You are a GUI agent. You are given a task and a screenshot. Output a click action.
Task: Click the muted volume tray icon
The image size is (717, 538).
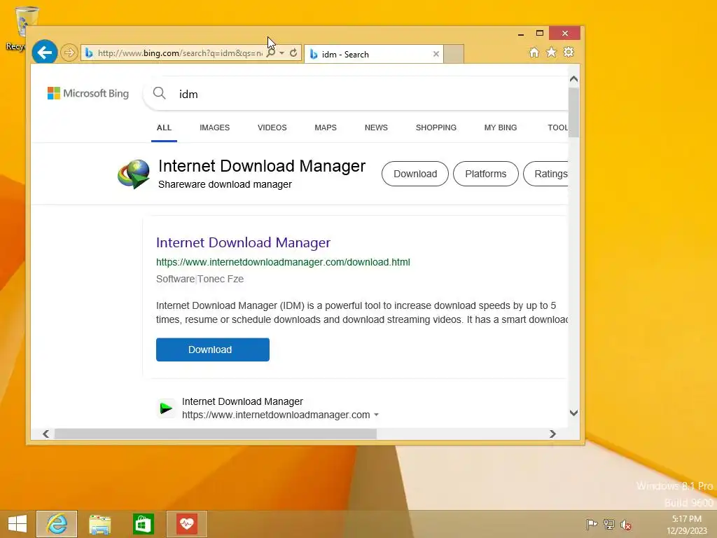click(626, 524)
